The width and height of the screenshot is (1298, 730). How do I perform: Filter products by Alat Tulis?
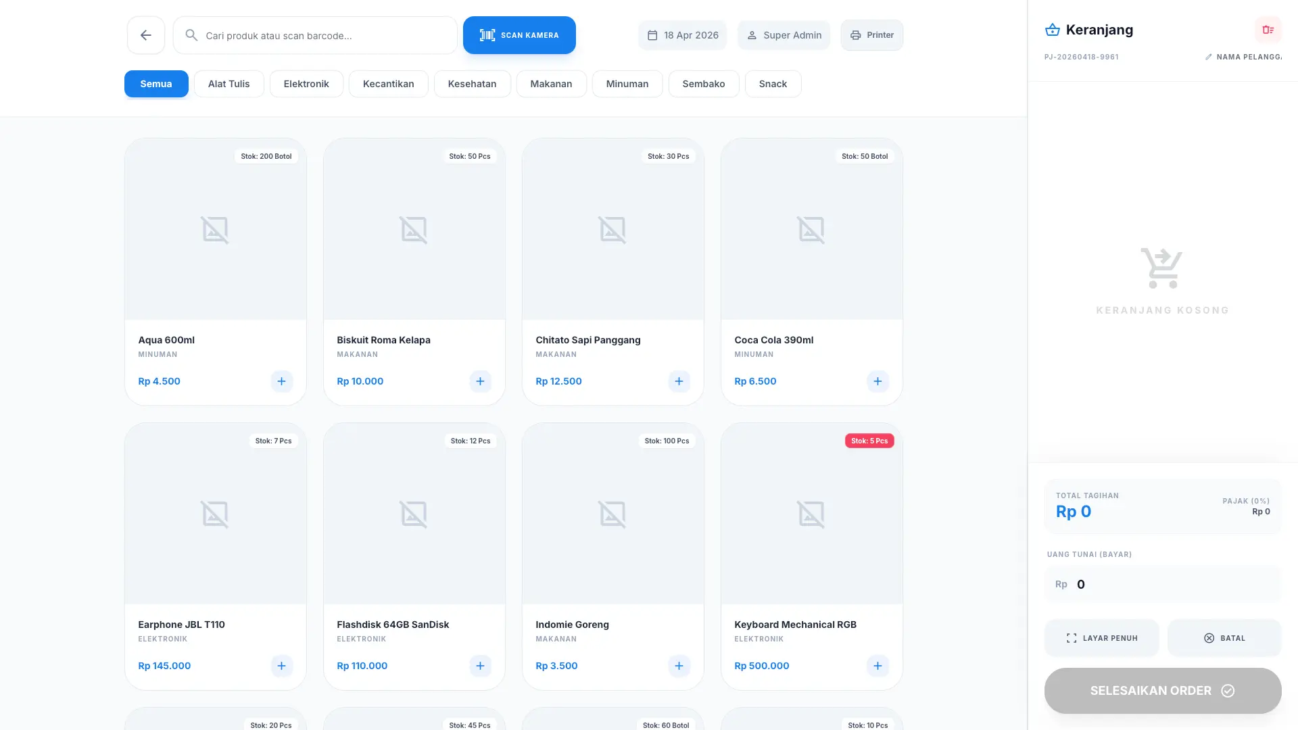(x=229, y=84)
